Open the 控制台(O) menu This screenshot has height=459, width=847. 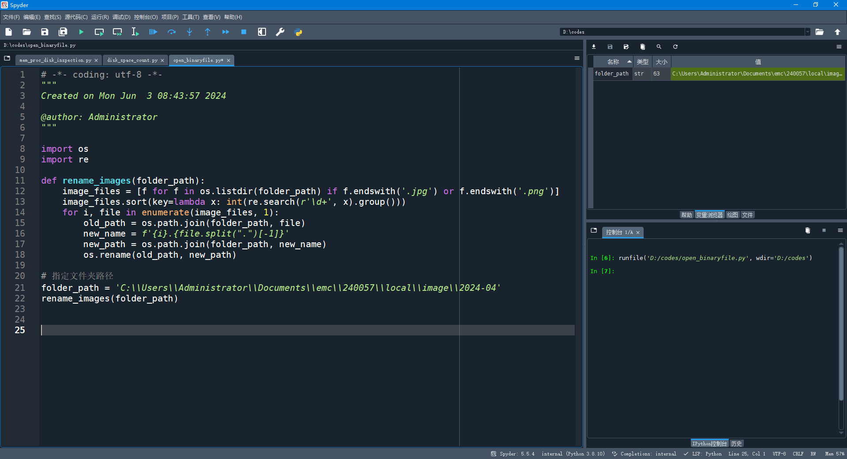(x=146, y=17)
